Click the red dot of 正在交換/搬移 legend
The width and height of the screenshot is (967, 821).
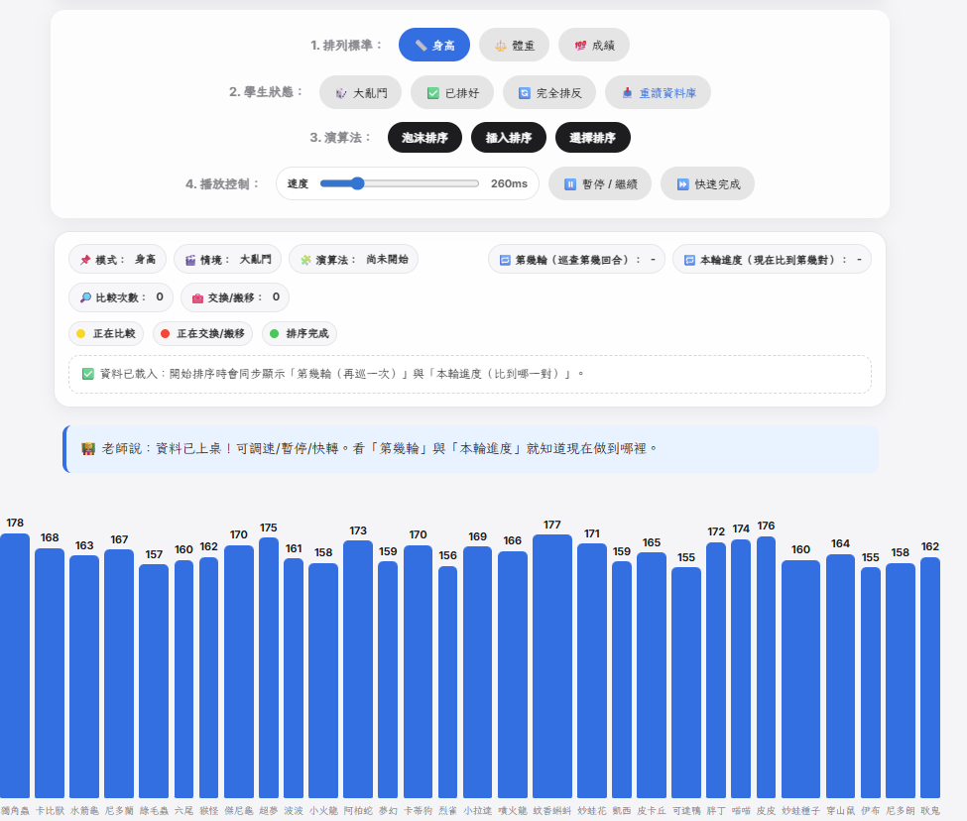(165, 333)
